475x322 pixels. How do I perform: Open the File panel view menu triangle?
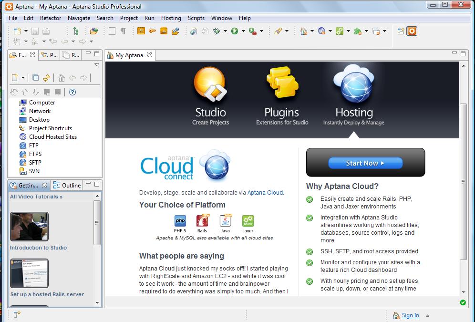click(97, 64)
